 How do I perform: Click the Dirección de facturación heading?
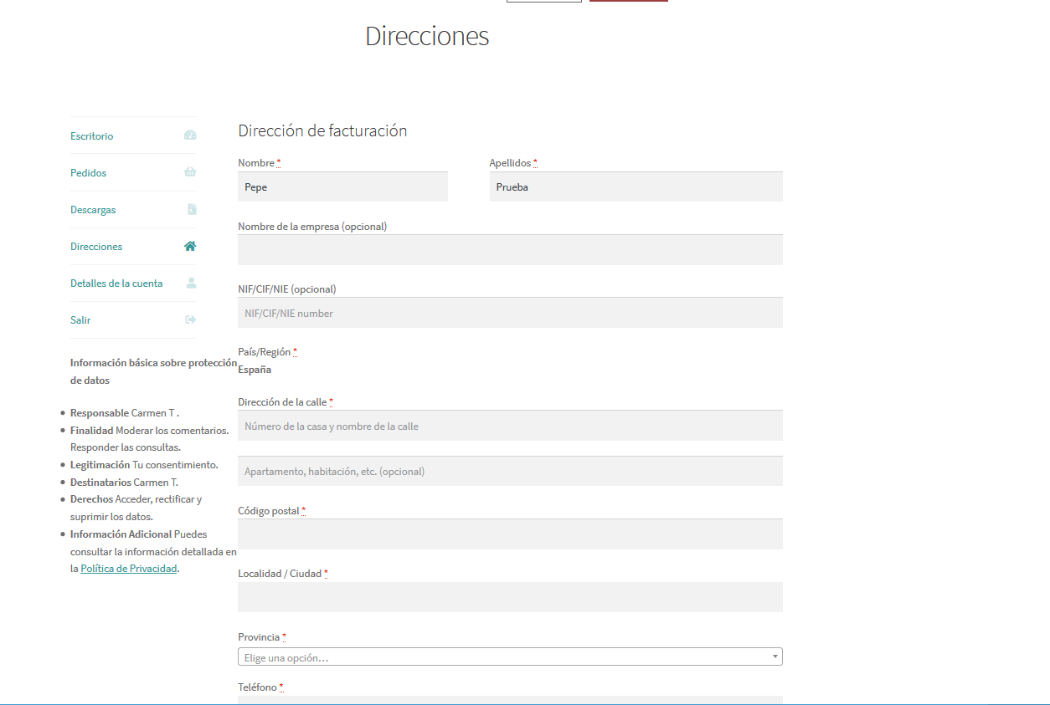pyautogui.click(x=322, y=130)
